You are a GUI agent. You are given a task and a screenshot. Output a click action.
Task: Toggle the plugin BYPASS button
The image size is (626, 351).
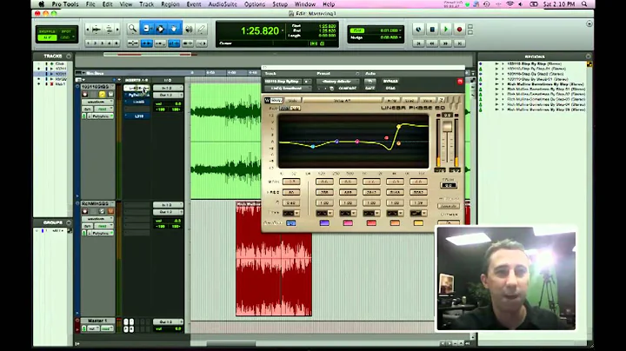pos(390,82)
